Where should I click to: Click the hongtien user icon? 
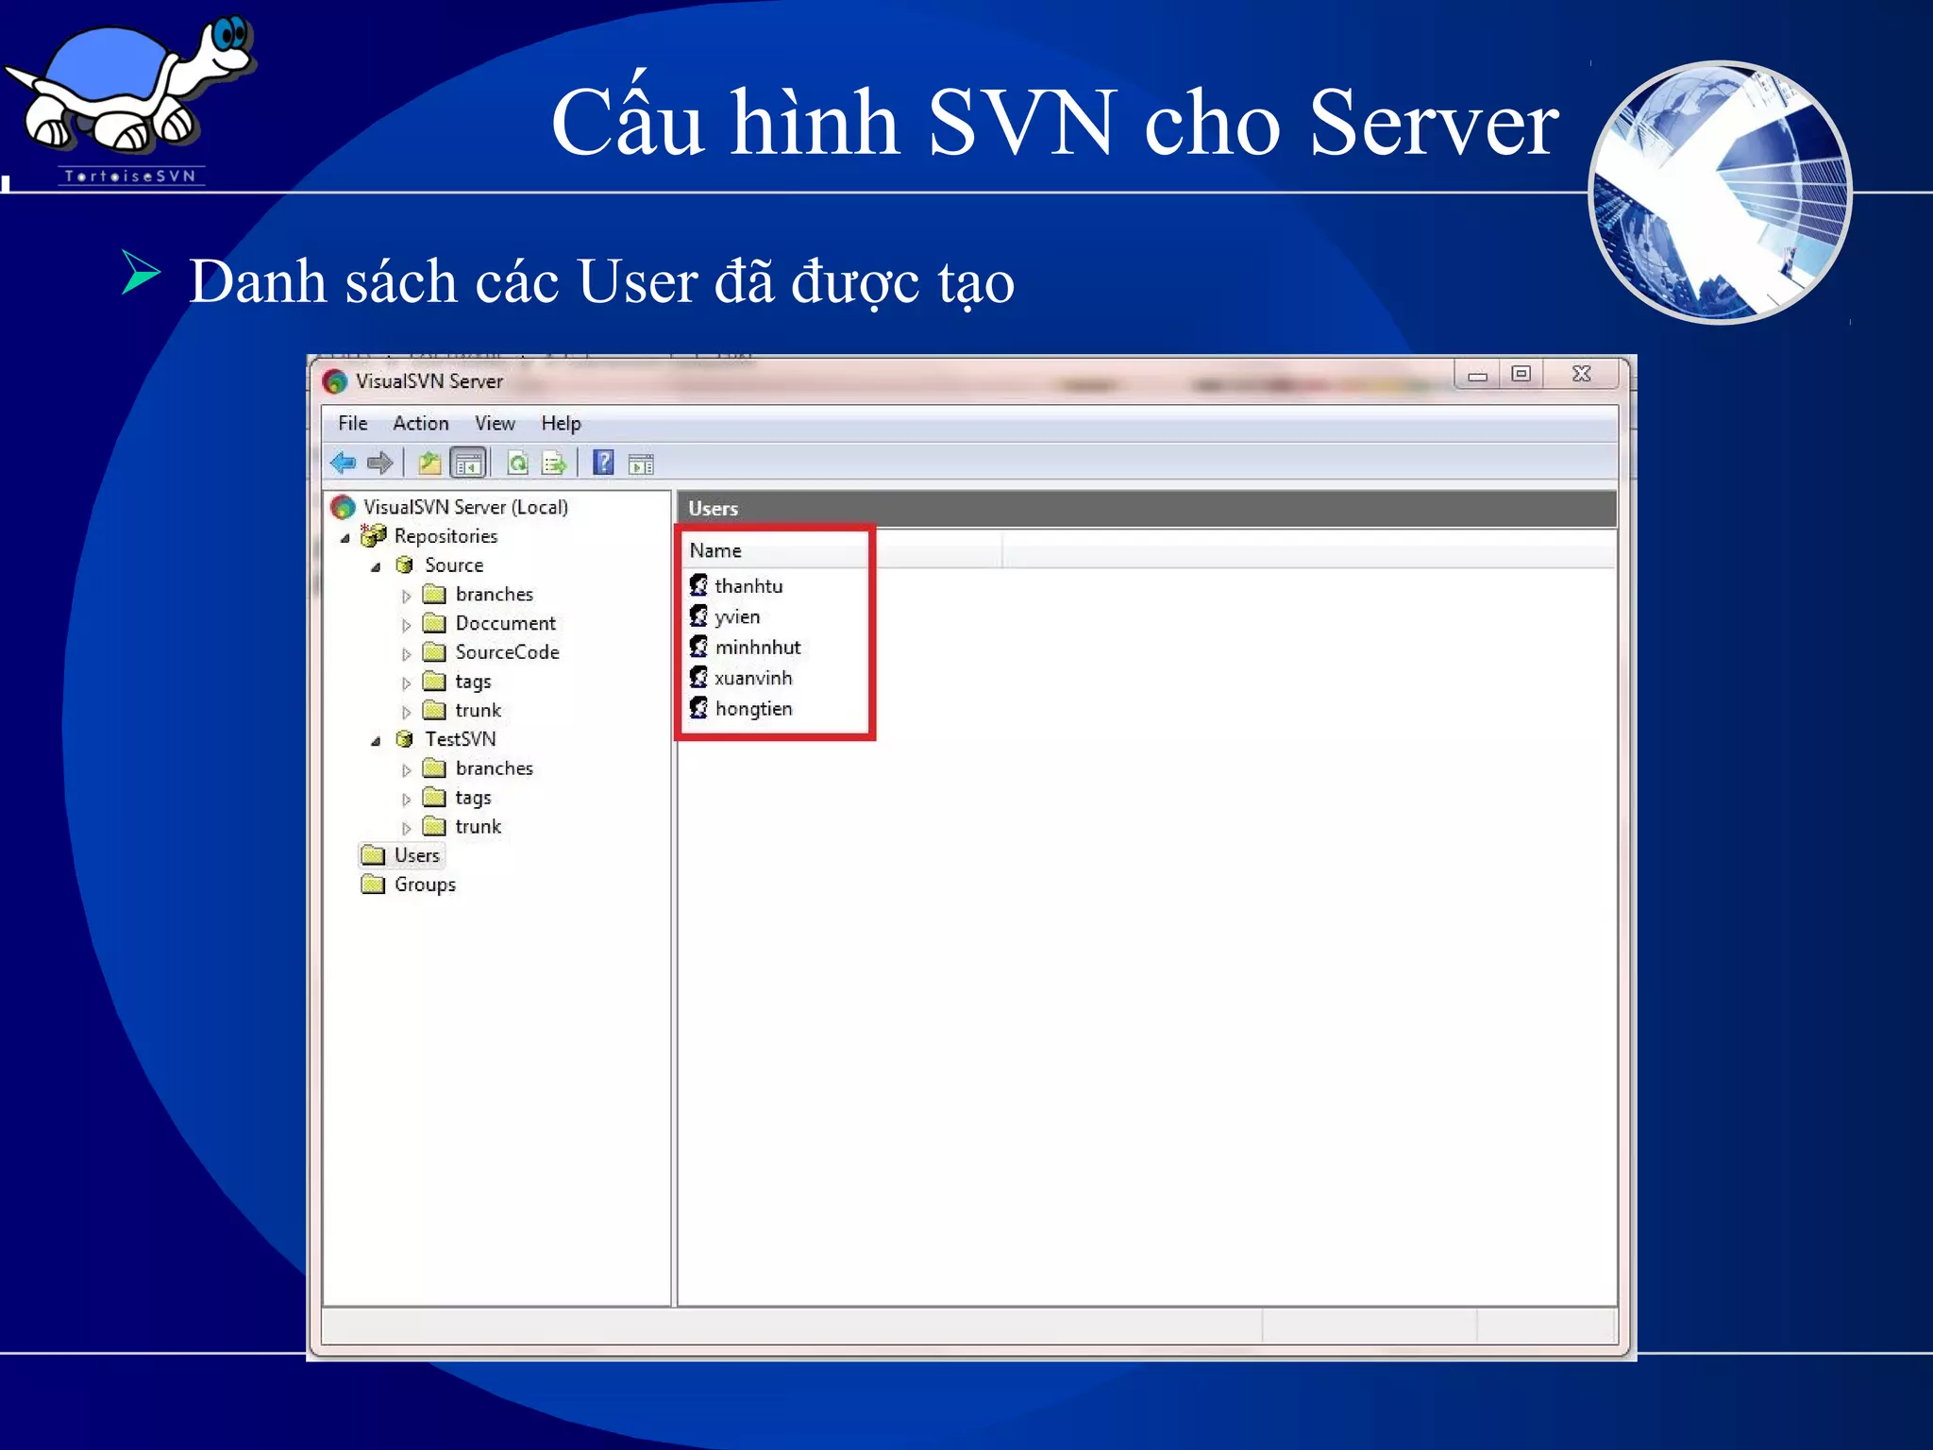pyautogui.click(x=698, y=708)
